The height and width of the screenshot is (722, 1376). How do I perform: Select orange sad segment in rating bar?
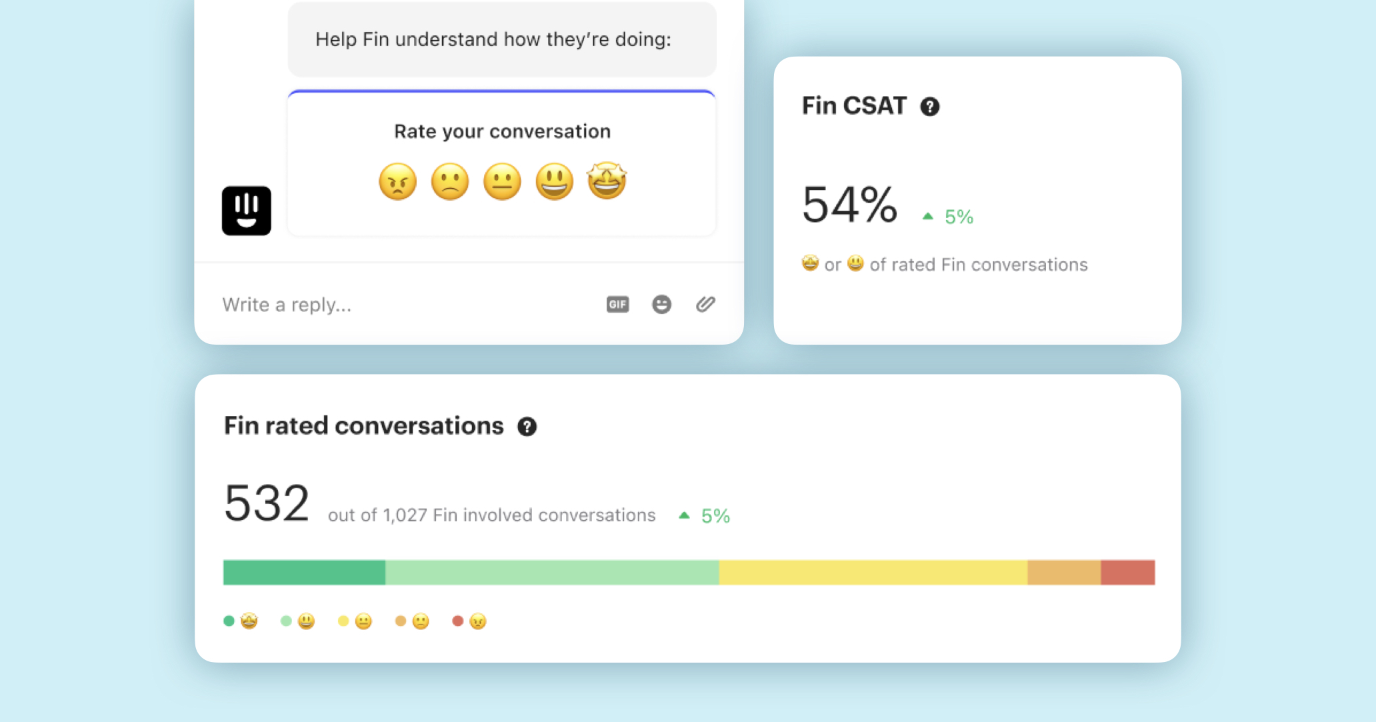point(1064,573)
